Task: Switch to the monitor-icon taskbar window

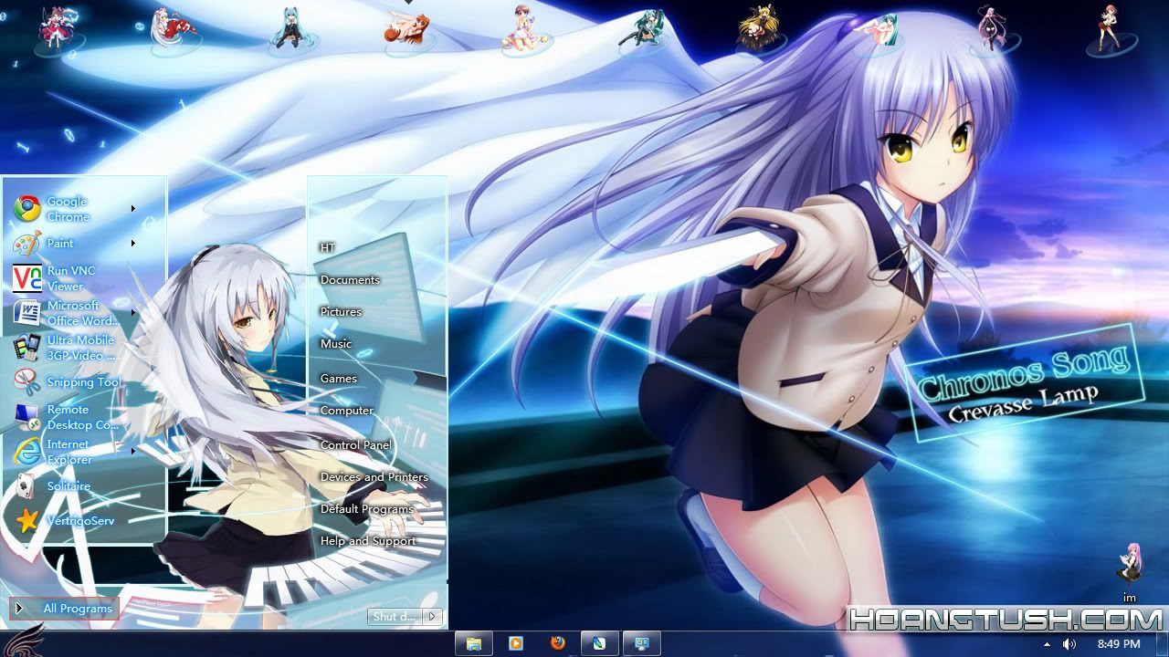Action: pyautogui.click(x=642, y=643)
